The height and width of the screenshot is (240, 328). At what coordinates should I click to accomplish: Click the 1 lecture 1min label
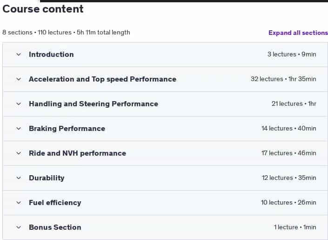pos(295,227)
